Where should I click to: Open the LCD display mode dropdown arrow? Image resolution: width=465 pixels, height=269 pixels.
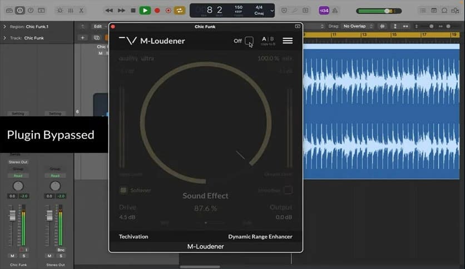click(x=271, y=11)
